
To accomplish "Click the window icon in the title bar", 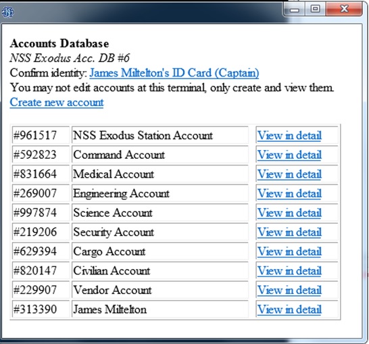I will pyautogui.click(x=7, y=12).
